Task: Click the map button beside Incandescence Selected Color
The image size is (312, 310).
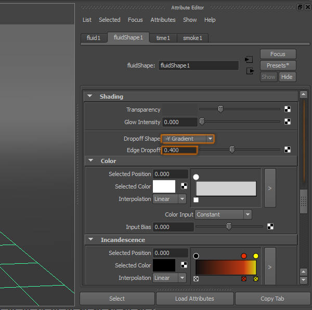Action: (184, 265)
